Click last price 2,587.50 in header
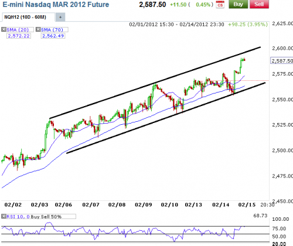Screen dimensions: 293x246 (152, 5)
